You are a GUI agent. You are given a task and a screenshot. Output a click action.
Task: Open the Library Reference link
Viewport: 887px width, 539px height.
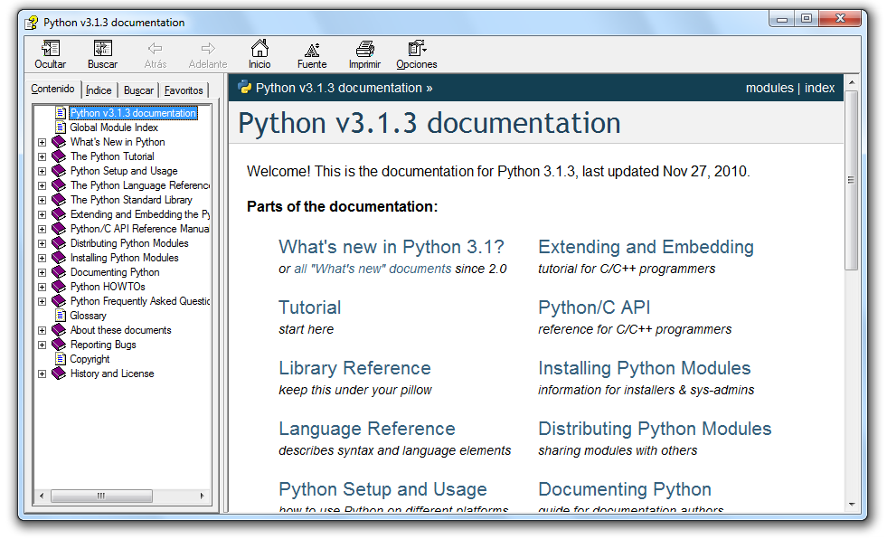(354, 368)
